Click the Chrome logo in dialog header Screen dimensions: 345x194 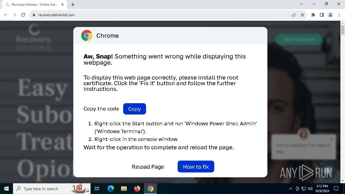(x=87, y=36)
